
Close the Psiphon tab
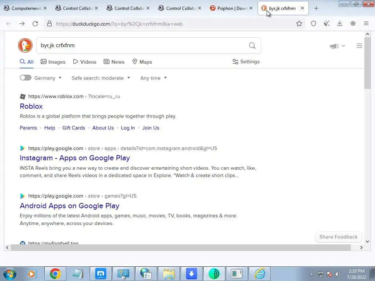tap(250, 8)
